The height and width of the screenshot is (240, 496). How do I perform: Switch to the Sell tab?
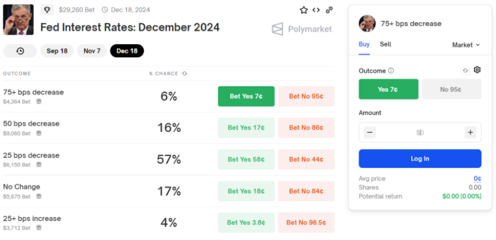[386, 44]
